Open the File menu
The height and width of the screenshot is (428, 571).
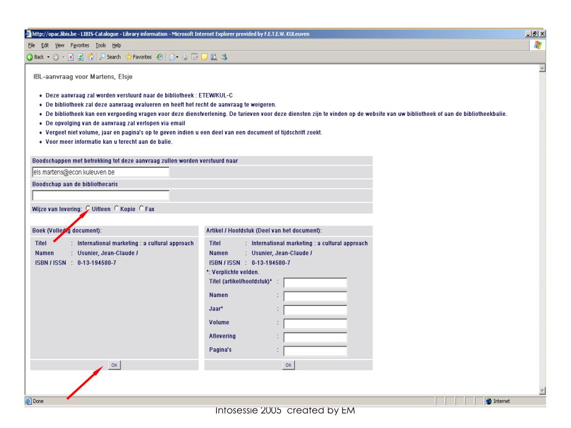coord(31,46)
